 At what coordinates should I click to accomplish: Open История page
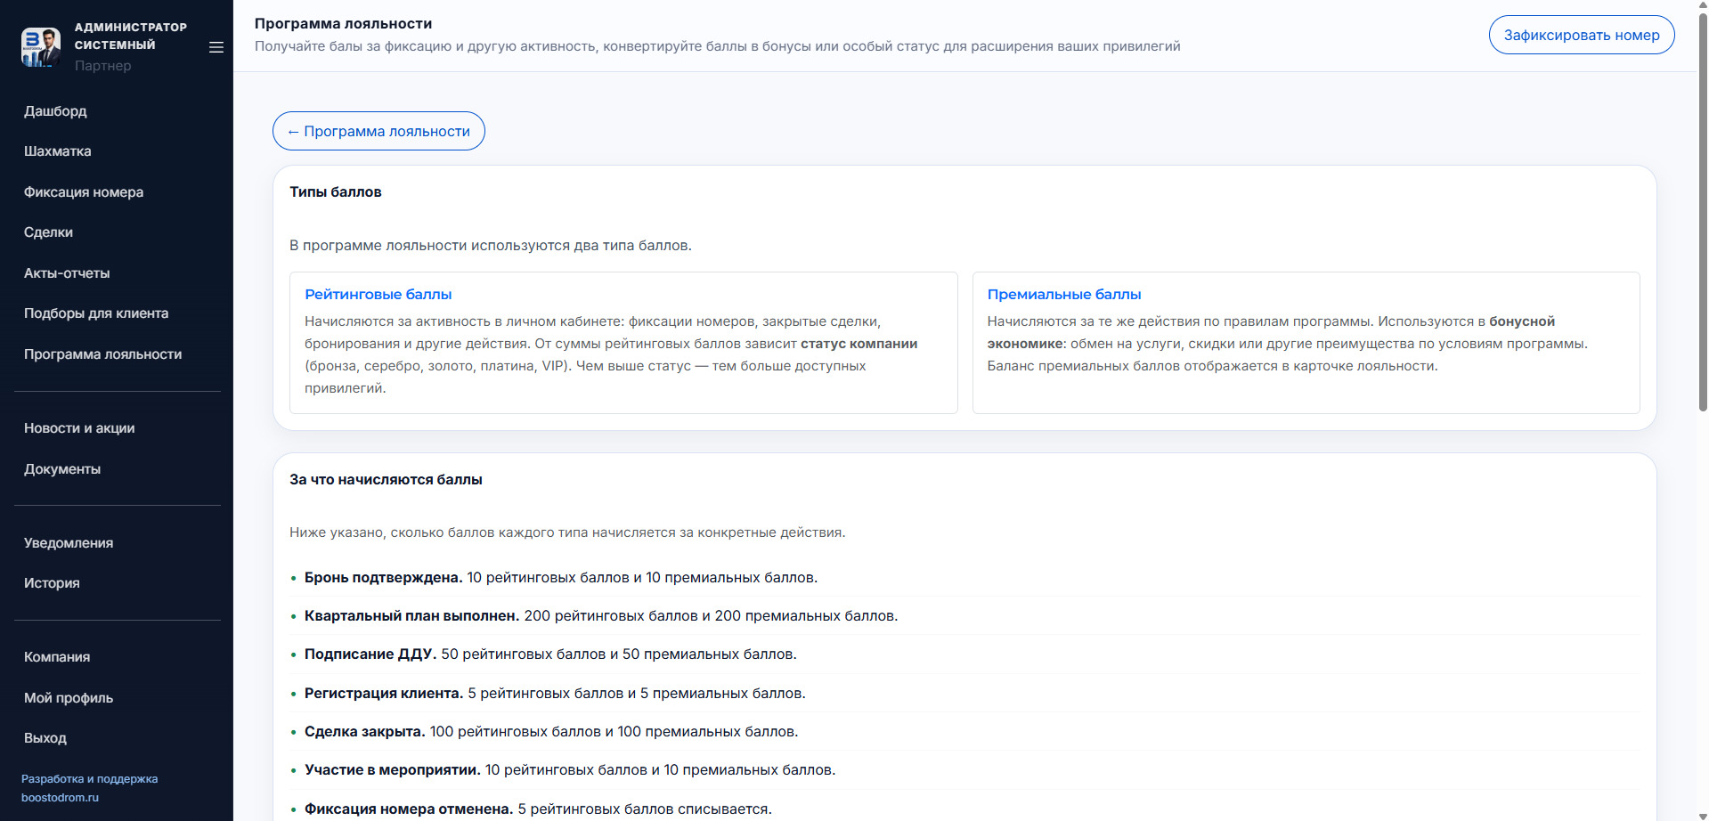click(x=52, y=583)
